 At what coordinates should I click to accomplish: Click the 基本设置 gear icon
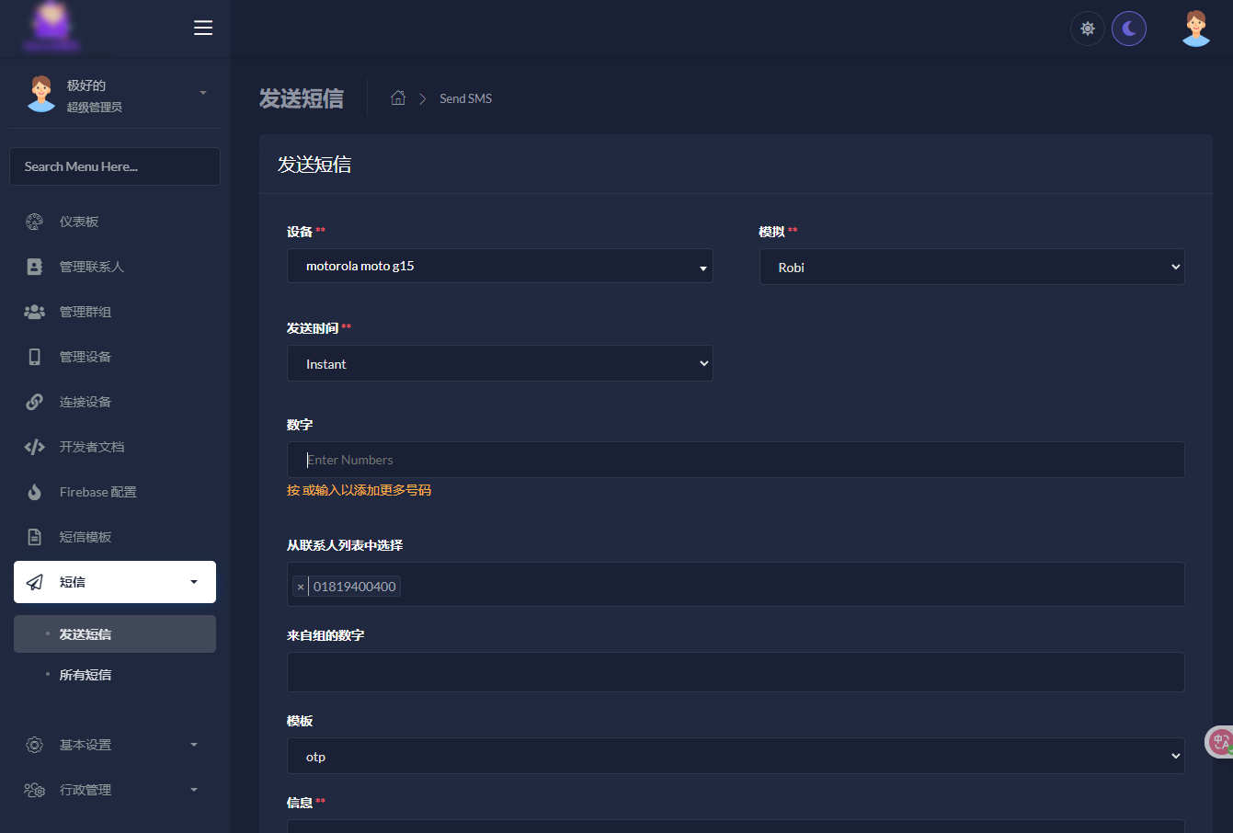pyautogui.click(x=34, y=745)
